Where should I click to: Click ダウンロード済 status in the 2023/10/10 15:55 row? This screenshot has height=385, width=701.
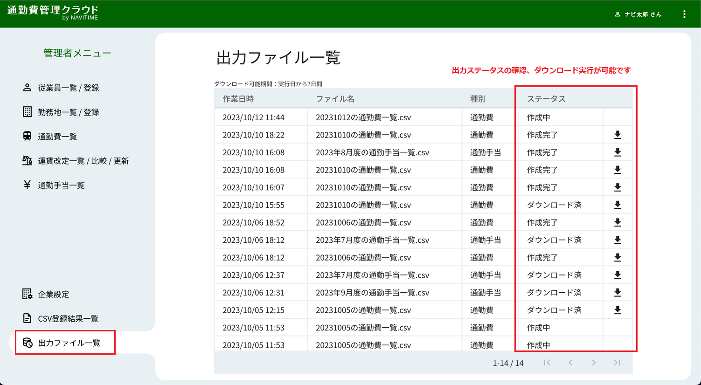554,205
